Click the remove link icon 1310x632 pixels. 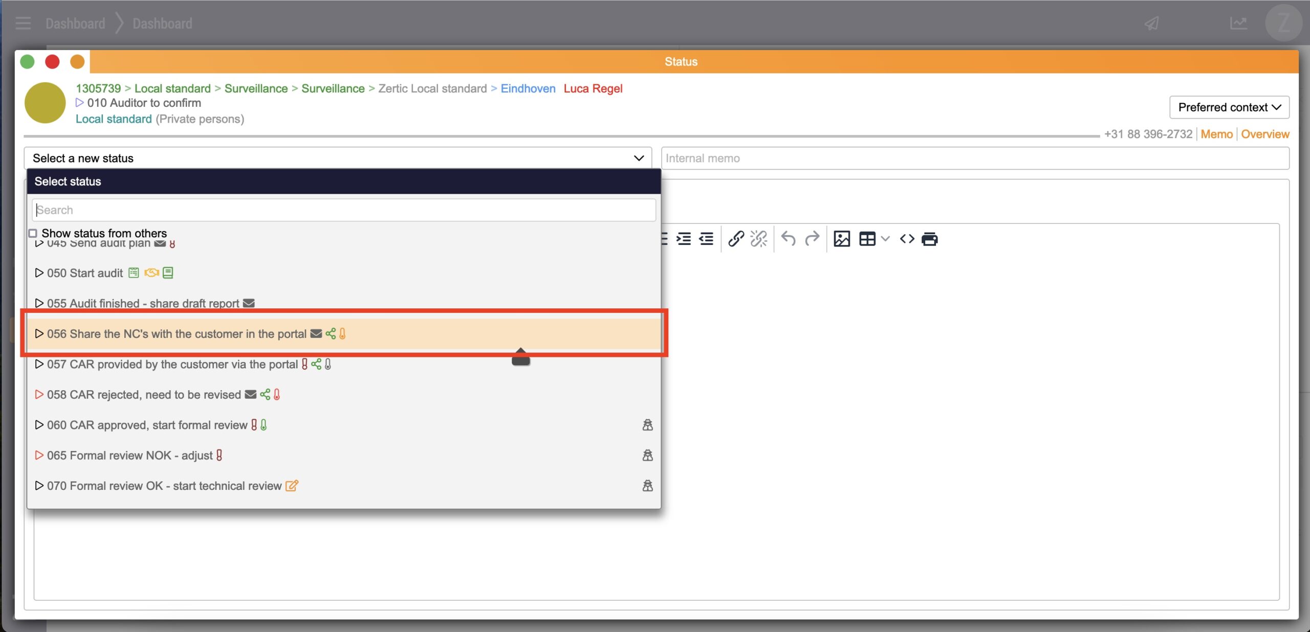758,239
